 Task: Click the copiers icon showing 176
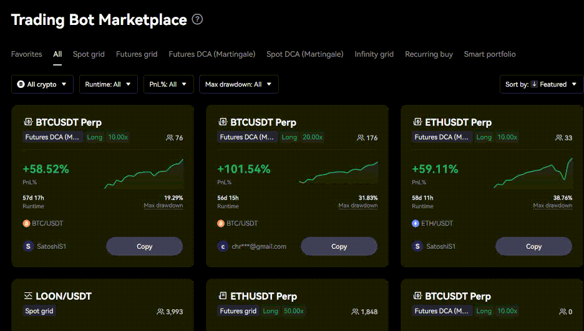click(361, 138)
